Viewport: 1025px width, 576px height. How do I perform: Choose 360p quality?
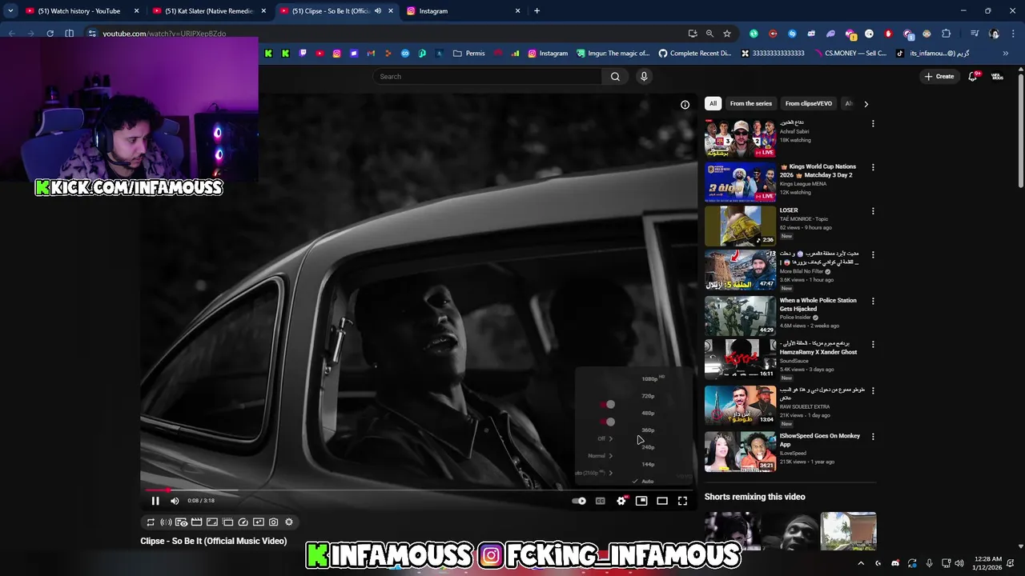point(648,430)
